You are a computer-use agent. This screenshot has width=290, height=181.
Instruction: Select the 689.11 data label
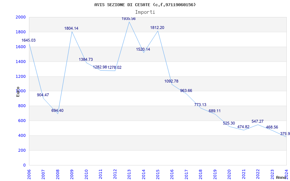point(215,111)
